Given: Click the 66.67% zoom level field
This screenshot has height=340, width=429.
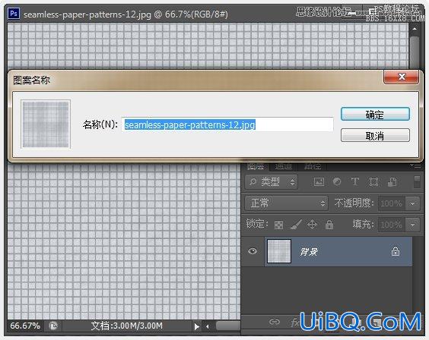Looking at the screenshot, I should pyautogui.click(x=25, y=326).
